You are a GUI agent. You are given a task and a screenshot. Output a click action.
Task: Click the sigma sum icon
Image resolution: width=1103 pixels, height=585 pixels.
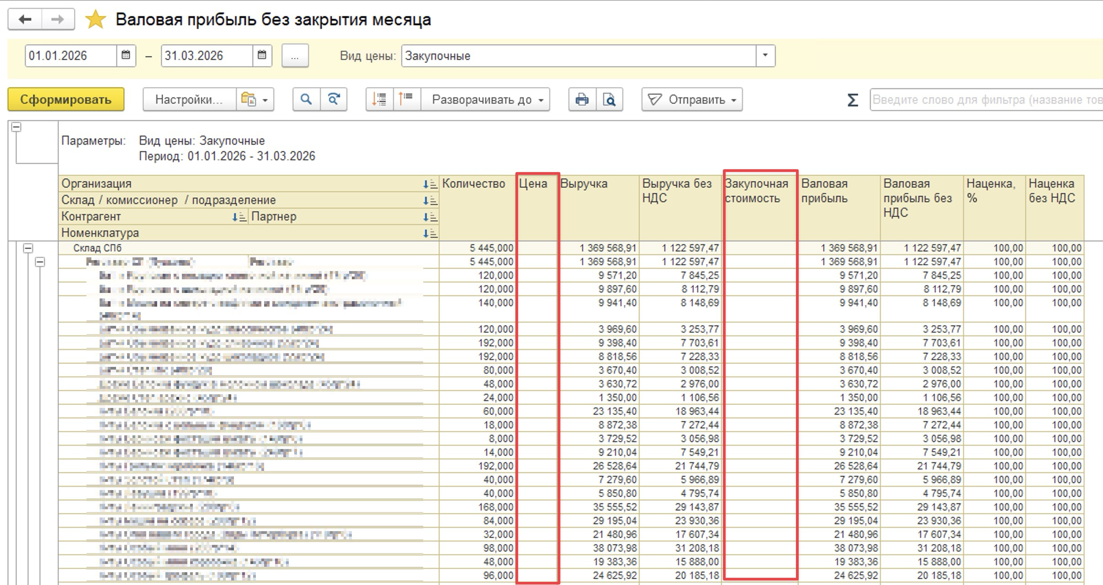point(852,100)
